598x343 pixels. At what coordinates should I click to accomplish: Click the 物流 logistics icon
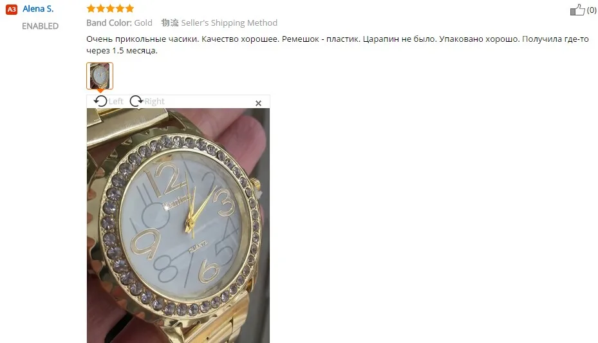pos(170,23)
